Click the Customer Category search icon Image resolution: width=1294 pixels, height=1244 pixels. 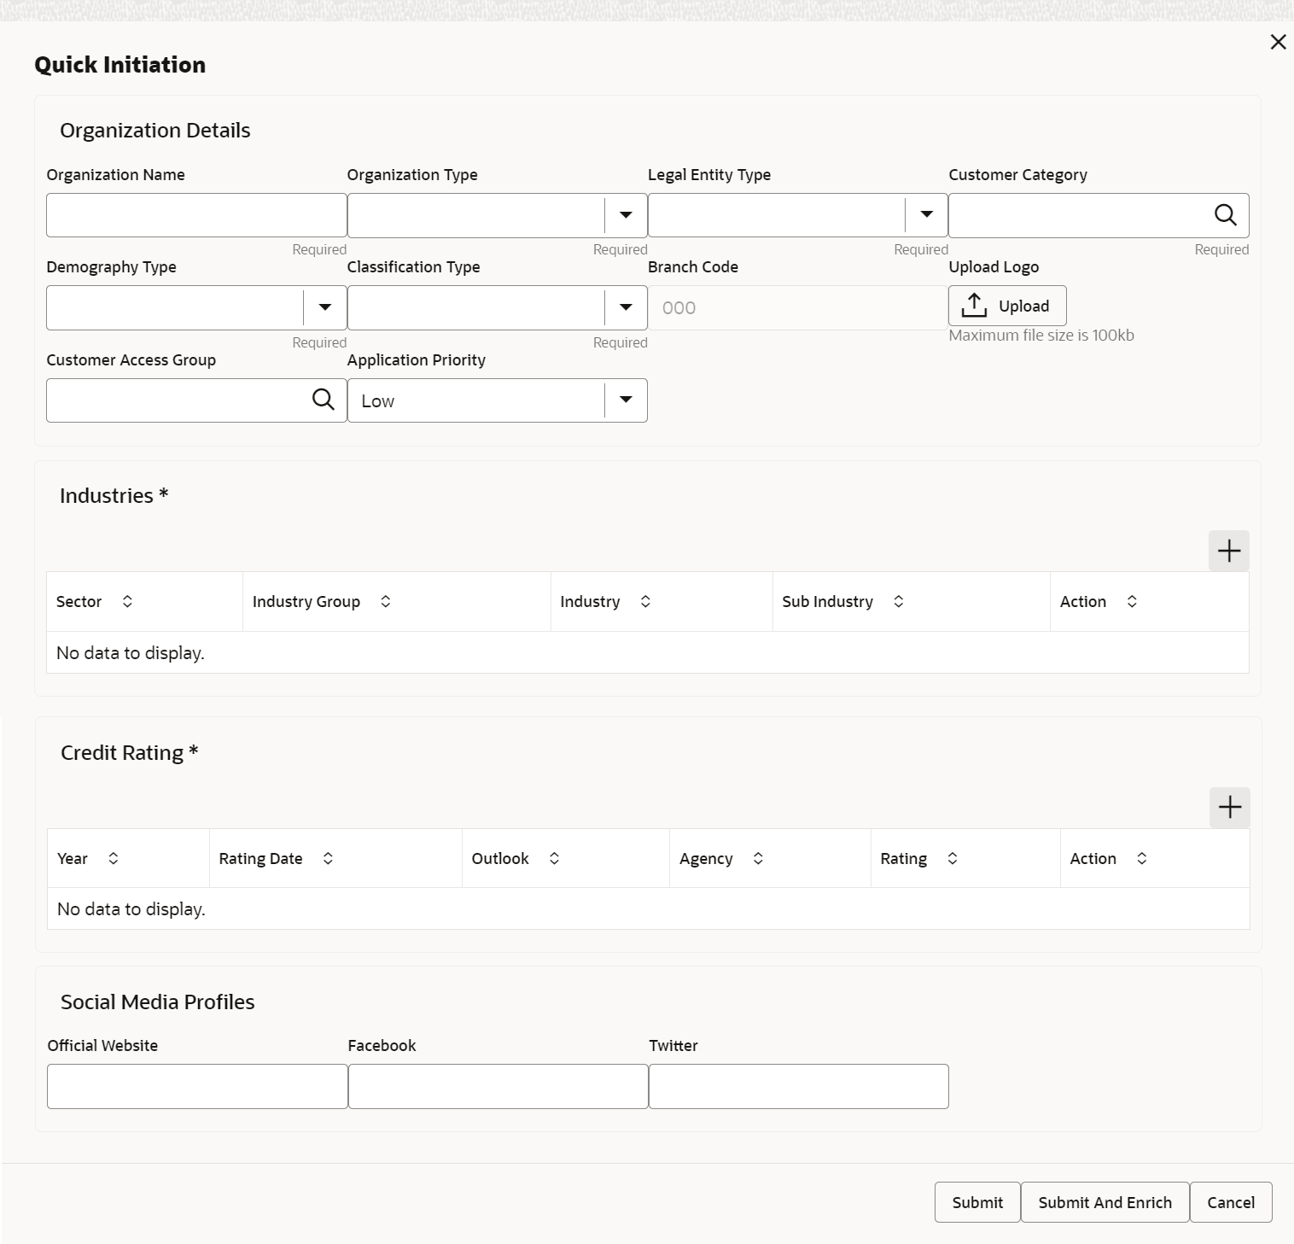(1225, 215)
